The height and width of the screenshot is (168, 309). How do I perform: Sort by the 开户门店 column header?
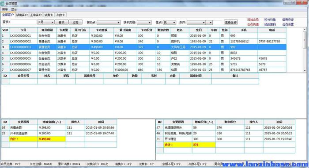[x=80, y=30]
